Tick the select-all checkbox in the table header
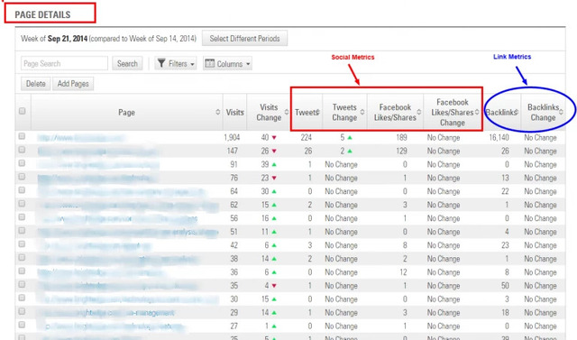 22,111
